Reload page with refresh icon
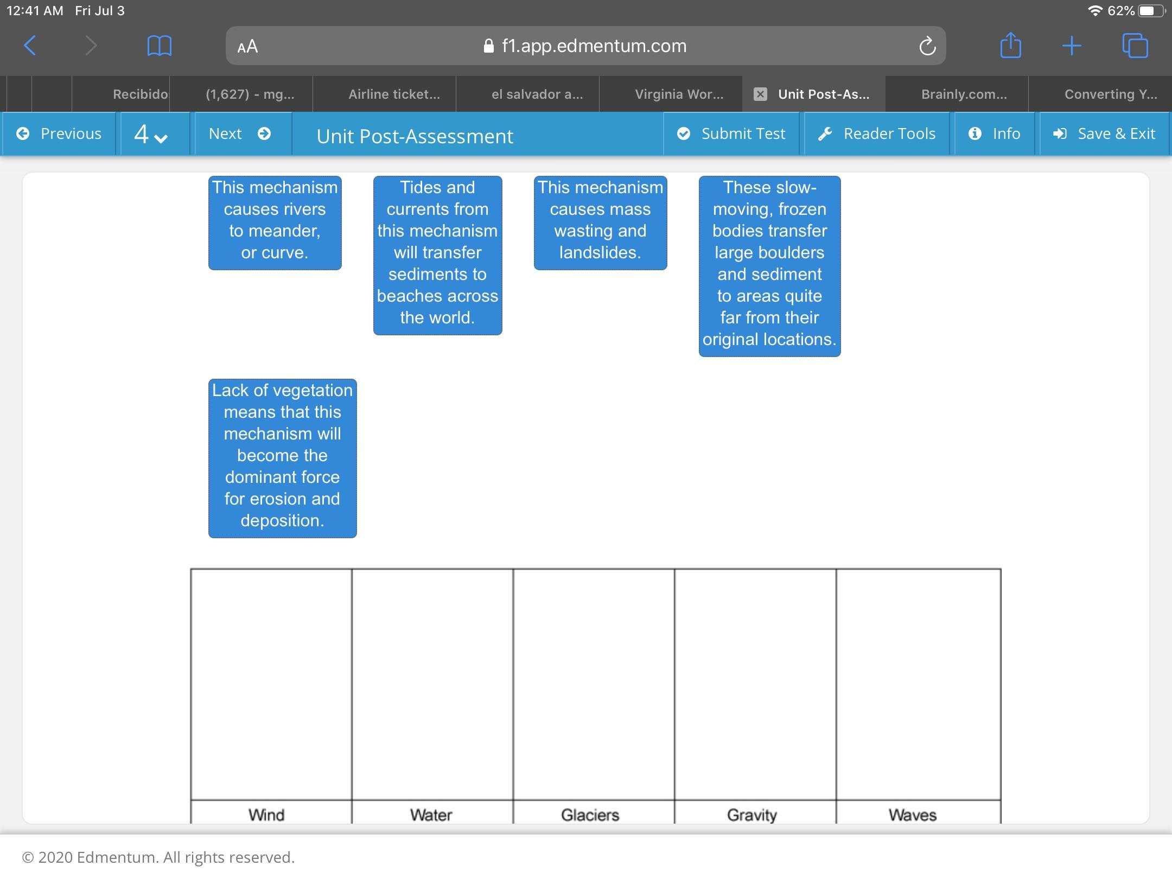The image size is (1172, 879). 927,46
